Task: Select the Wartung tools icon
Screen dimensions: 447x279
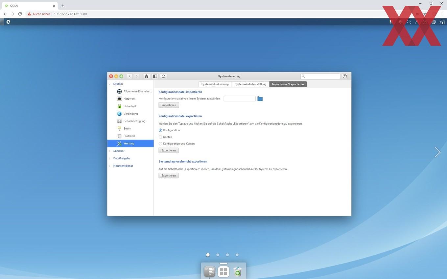Action: [x=119, y=143]
